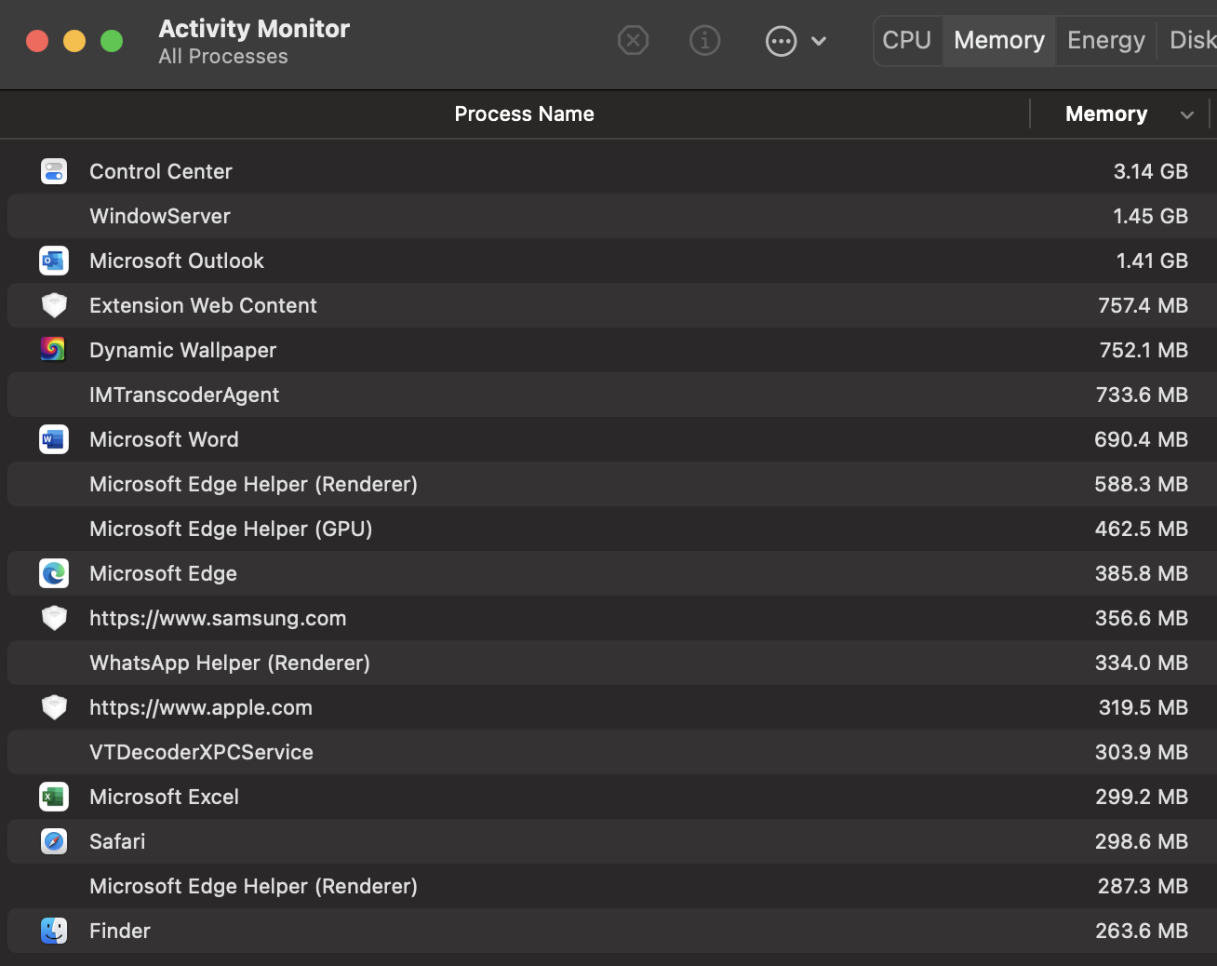
Task: Select the Memory tab
Action: click(998, 41)
